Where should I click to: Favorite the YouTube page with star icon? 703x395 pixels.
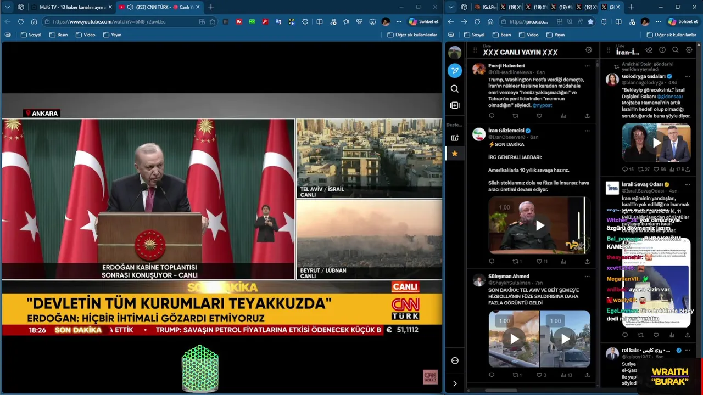(213, 21)
